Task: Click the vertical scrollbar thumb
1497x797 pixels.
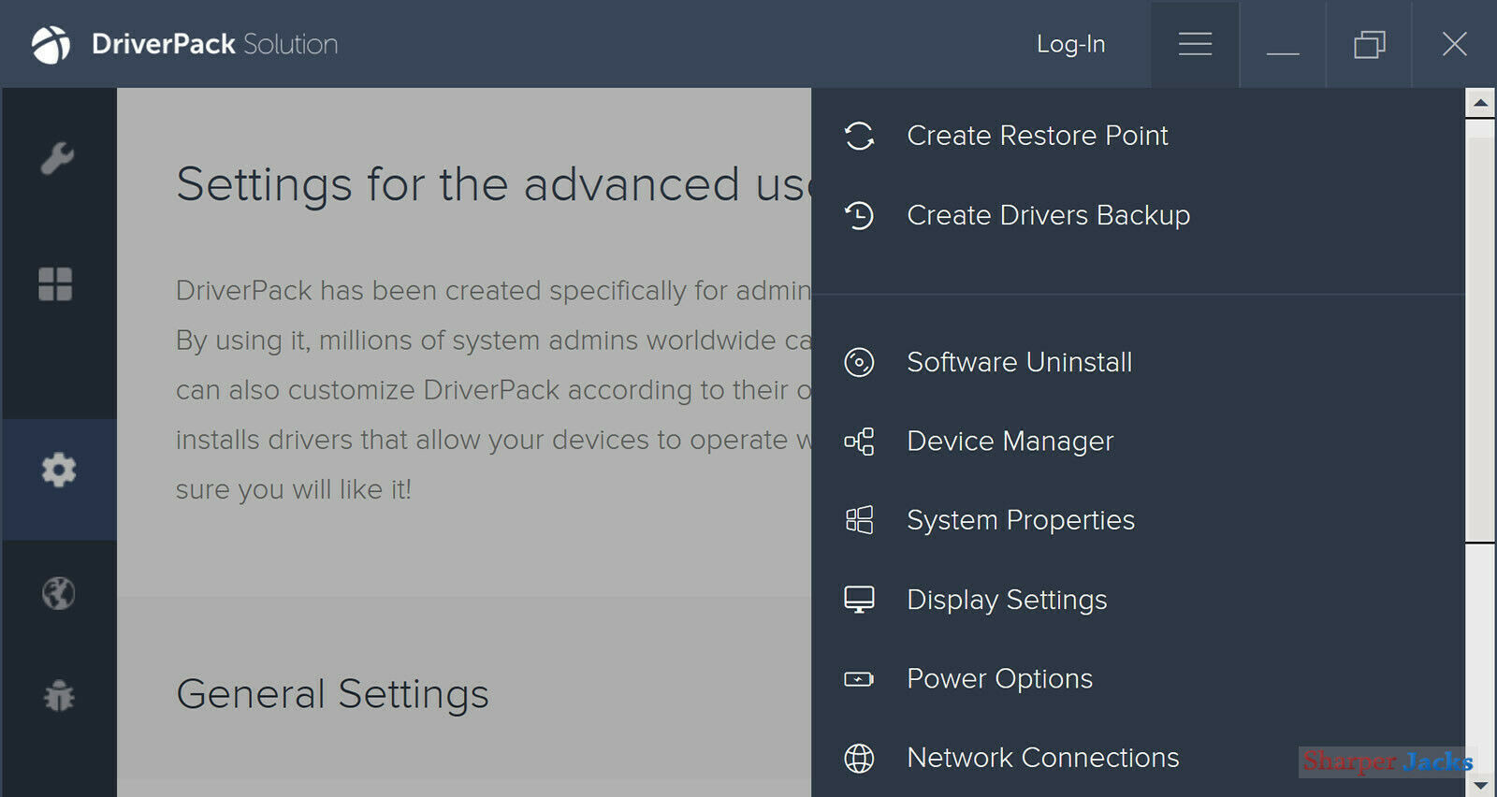Action: pyautogui.click(x=1480, y=339)
